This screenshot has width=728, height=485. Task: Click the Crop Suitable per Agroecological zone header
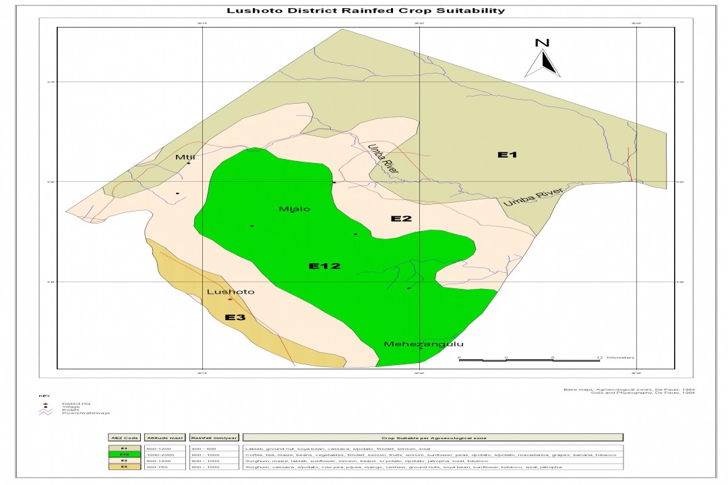pos(432,437)
